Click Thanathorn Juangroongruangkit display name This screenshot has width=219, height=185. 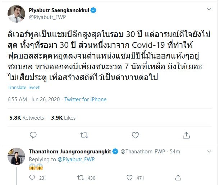tap(70, 152)
